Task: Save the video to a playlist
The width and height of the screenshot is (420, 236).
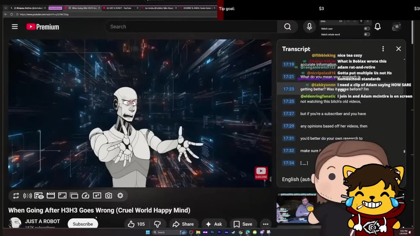Action: pyautogui.click(x=243, y=224)
